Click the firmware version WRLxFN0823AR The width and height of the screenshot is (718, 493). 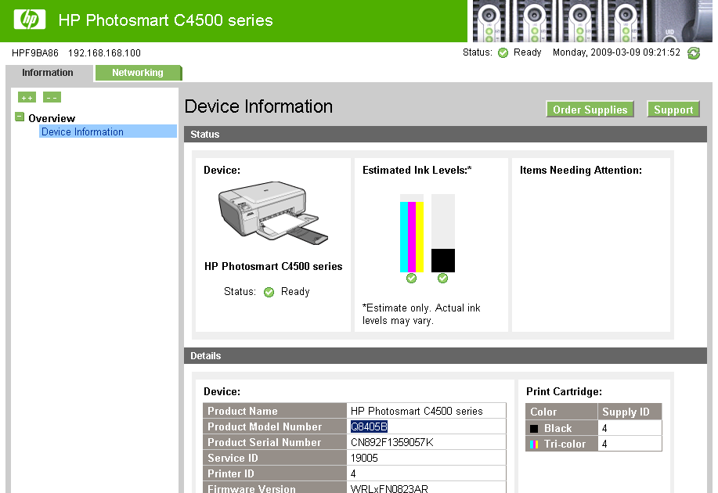[389, 488]
